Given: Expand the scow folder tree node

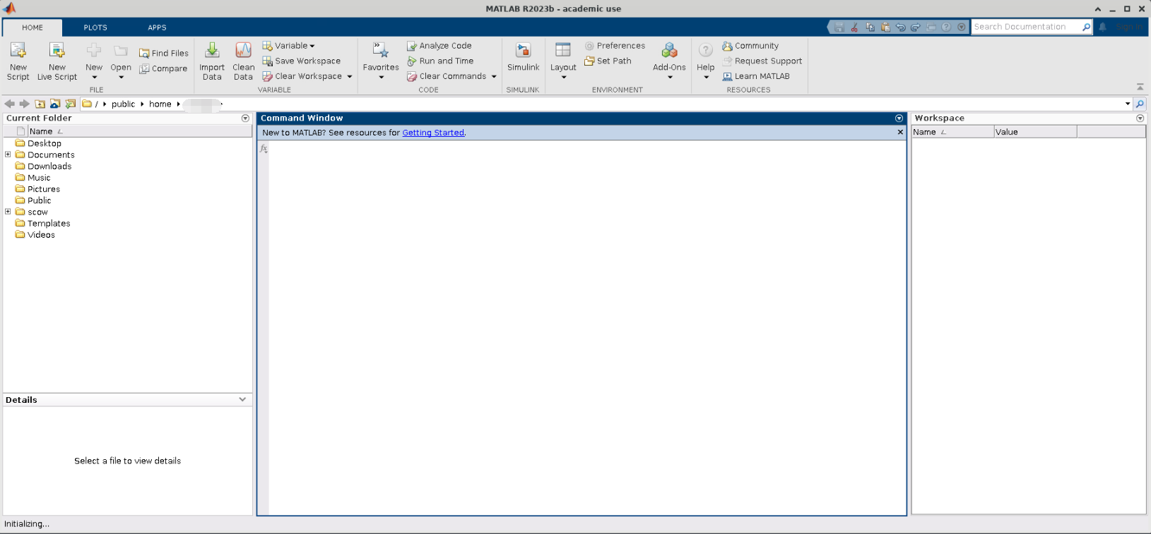Looking at the screenshot, I should [x=8, y=212].
